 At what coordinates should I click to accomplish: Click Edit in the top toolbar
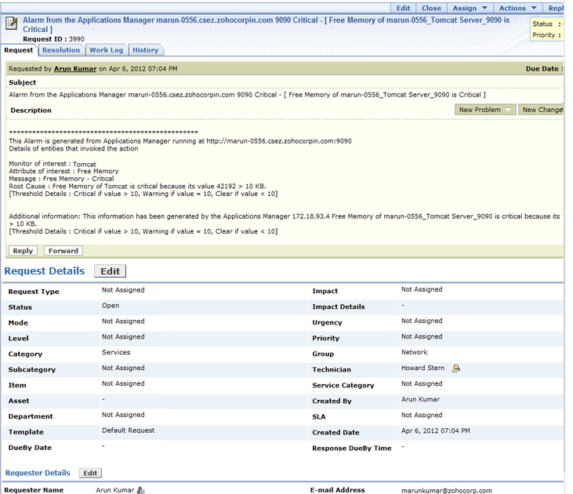coord(403,8)
